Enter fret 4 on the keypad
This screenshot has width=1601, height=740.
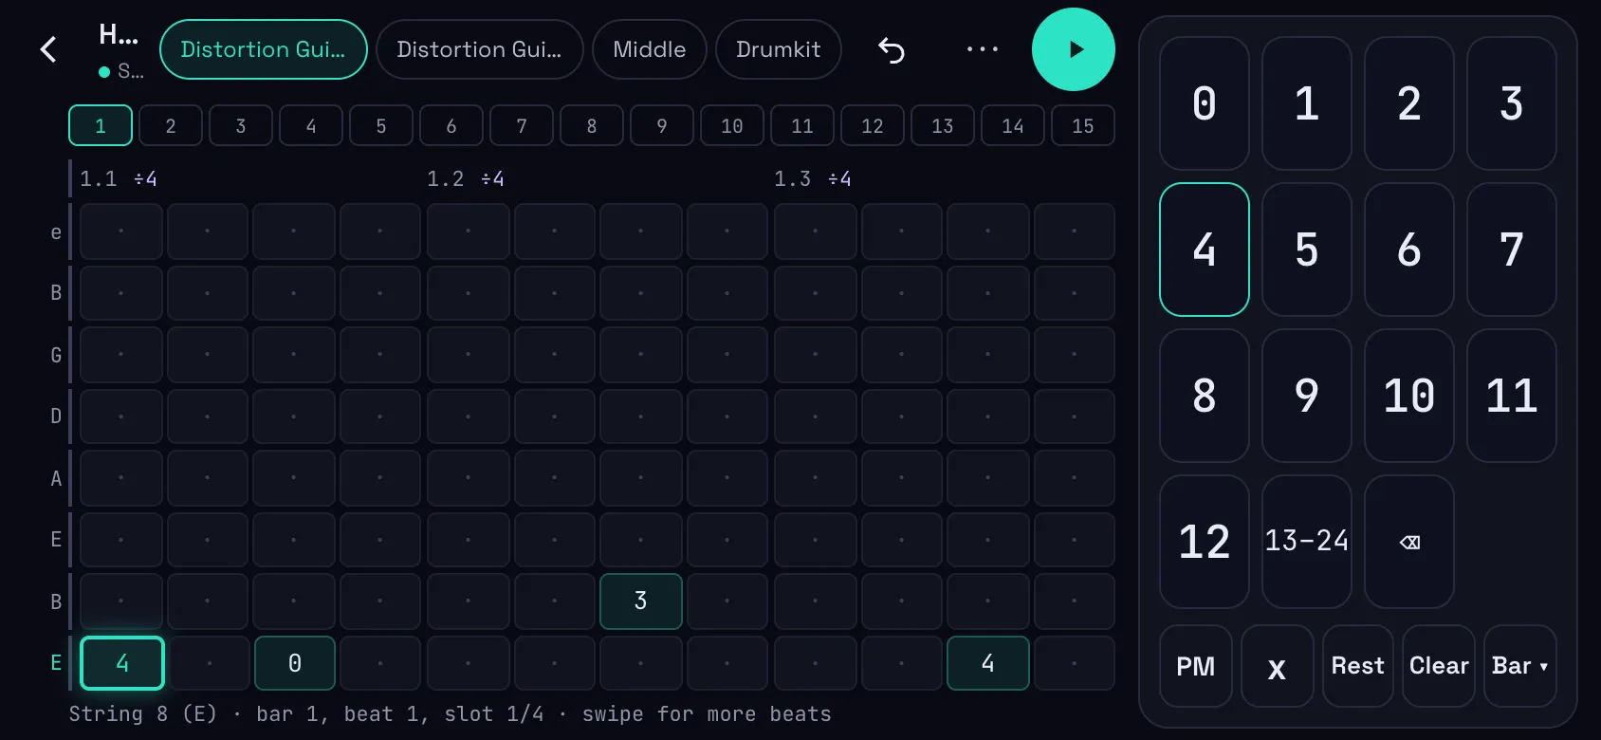[x=1205, y=250]
